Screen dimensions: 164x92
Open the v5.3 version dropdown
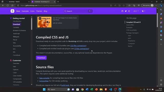(136, 11)
